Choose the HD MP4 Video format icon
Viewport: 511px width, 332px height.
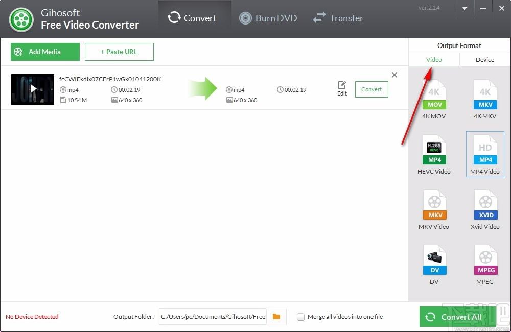pyautogui.click(x=485, y=154)
